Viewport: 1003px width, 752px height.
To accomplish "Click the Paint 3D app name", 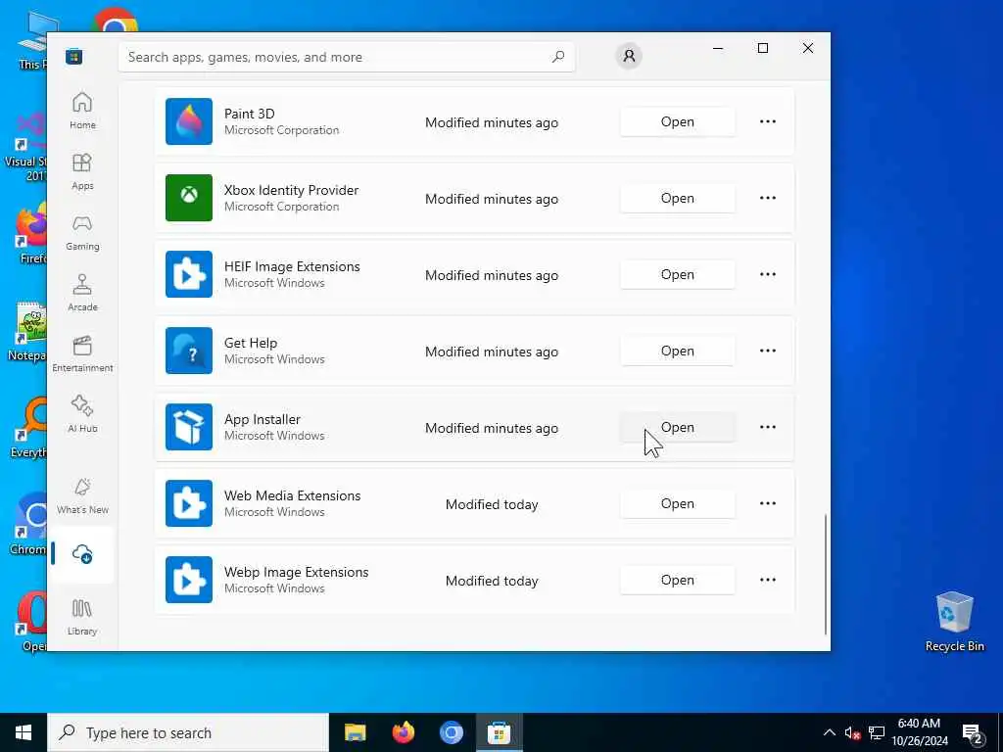I will point(250,114).
